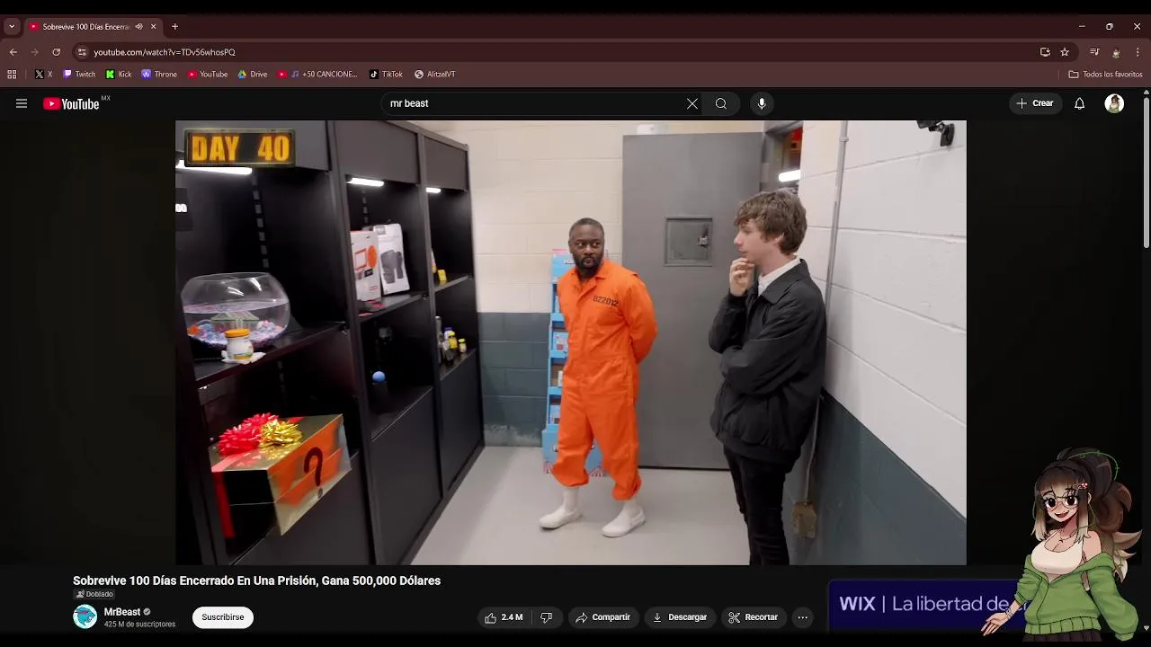Open the Crear menu
Screen dimensions: 1151x647
(x=1035, y=103)
